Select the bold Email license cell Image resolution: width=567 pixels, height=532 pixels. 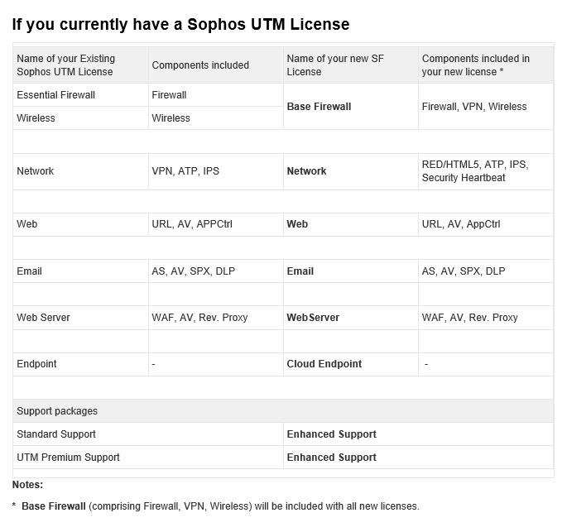pos(350,271)
